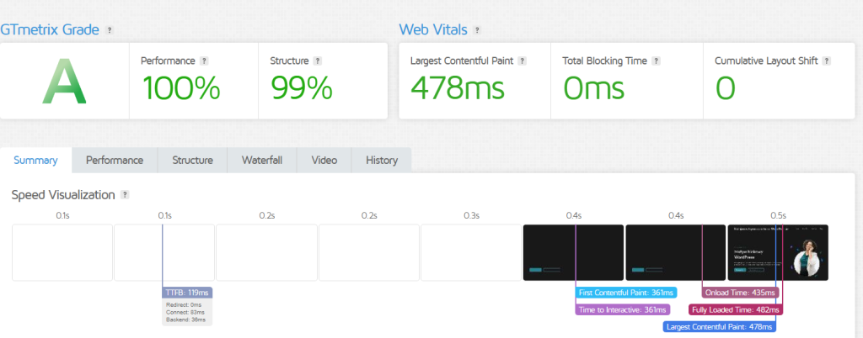863x338 pixels.
Task: Click the Web Vitals heading
Action: (x=433, y=29)
